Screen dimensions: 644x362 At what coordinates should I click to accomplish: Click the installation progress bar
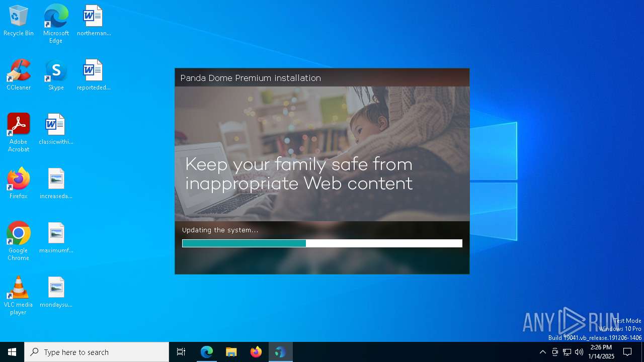pos(322,243)
